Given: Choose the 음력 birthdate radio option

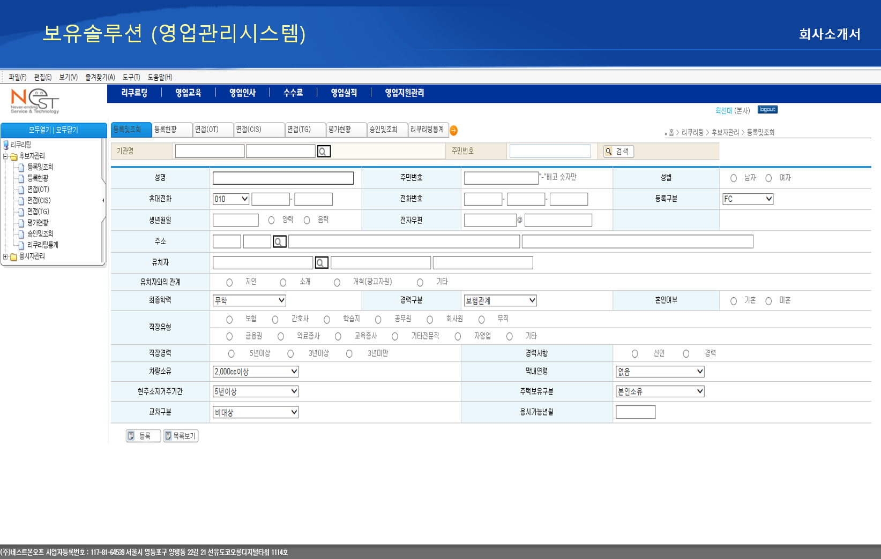Looking at the screenshot, I should tap(306, 220).
